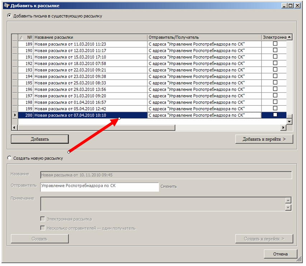The image size is (306, 266).
Task: Click the 'Отмена' button
Action: pos(281,254)
